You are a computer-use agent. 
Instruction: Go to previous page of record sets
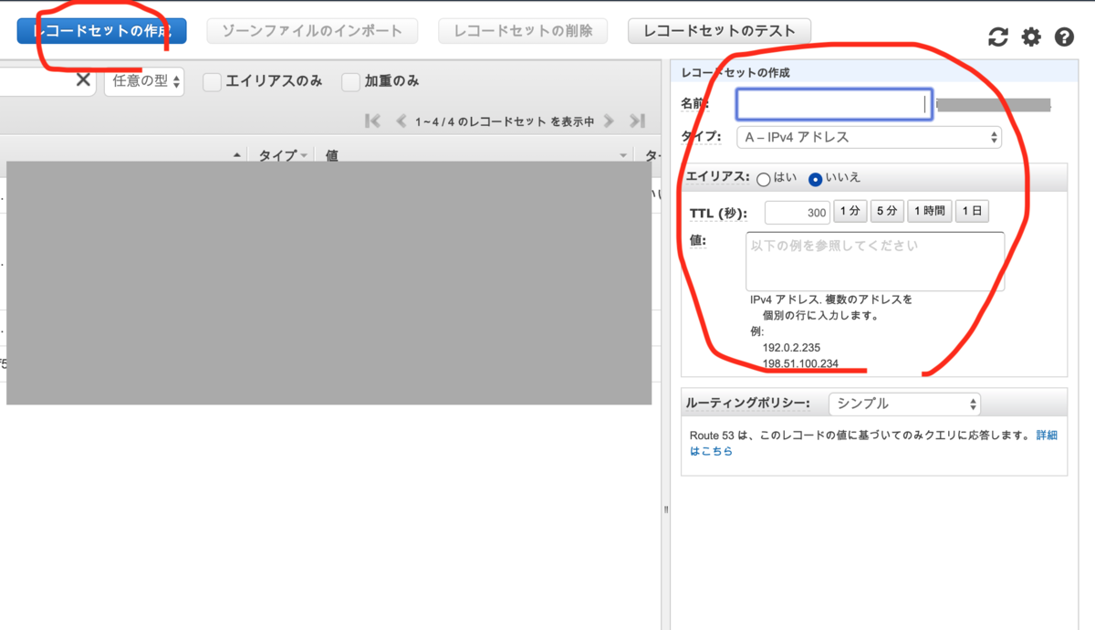pos(401,121)
